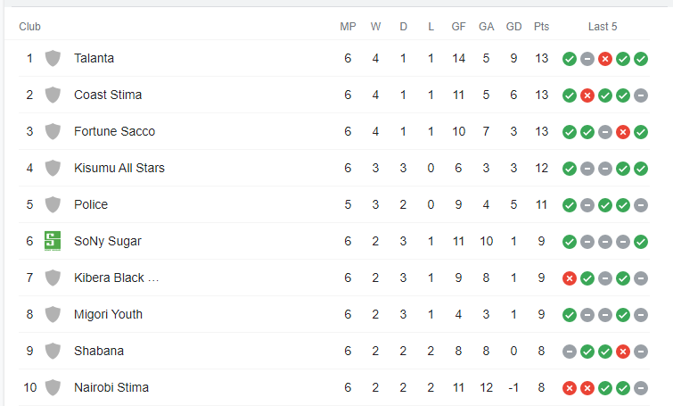This screenshot has height=406, width=673.
Task: Click the MP column header
Action: point(349,27)
